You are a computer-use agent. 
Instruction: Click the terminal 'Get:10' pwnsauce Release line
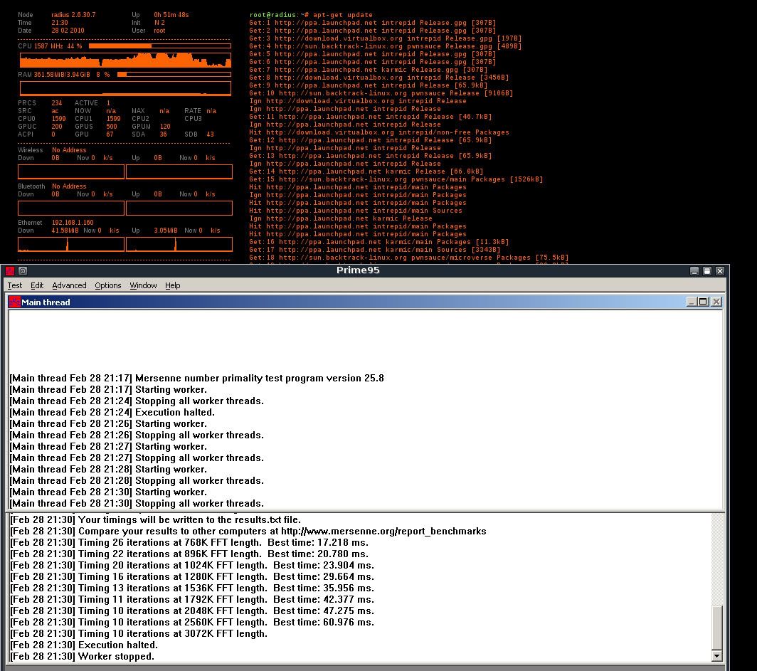tap(381, 93)
